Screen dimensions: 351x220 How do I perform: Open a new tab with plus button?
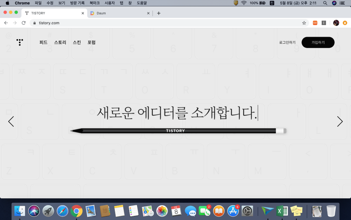159,13
